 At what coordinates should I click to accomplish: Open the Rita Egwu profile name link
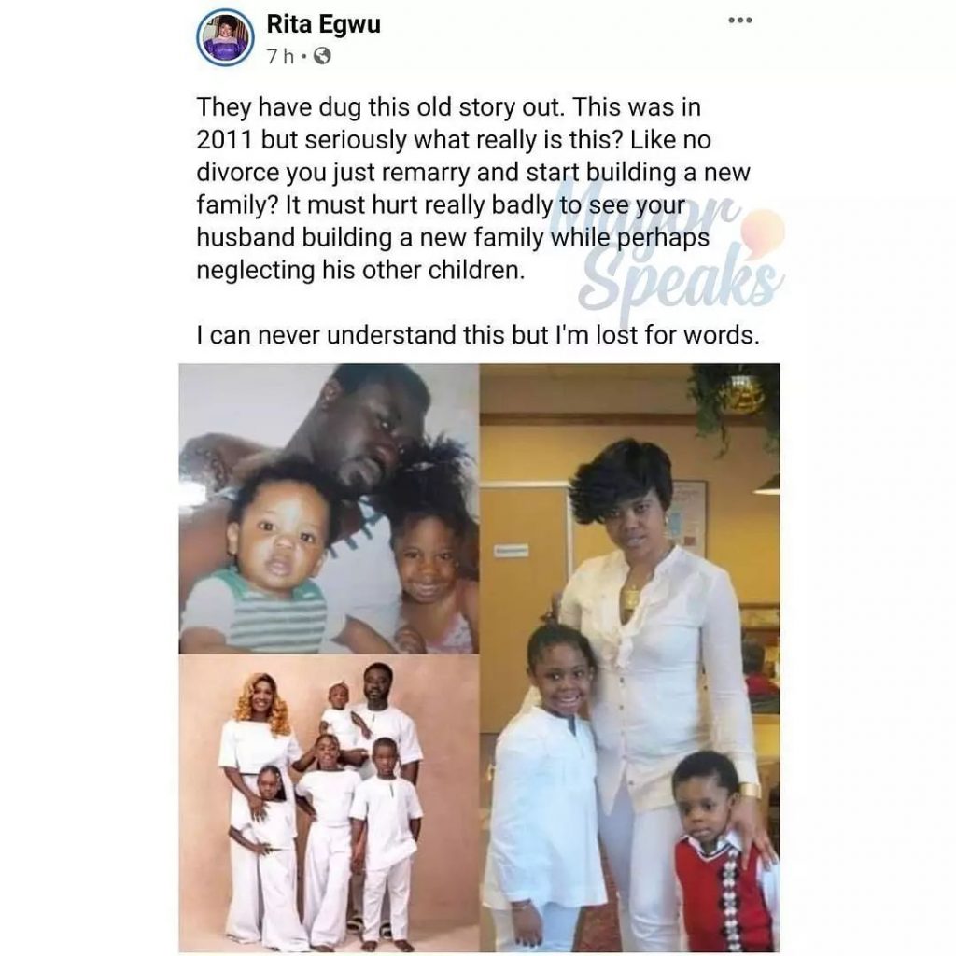[323, 23]
